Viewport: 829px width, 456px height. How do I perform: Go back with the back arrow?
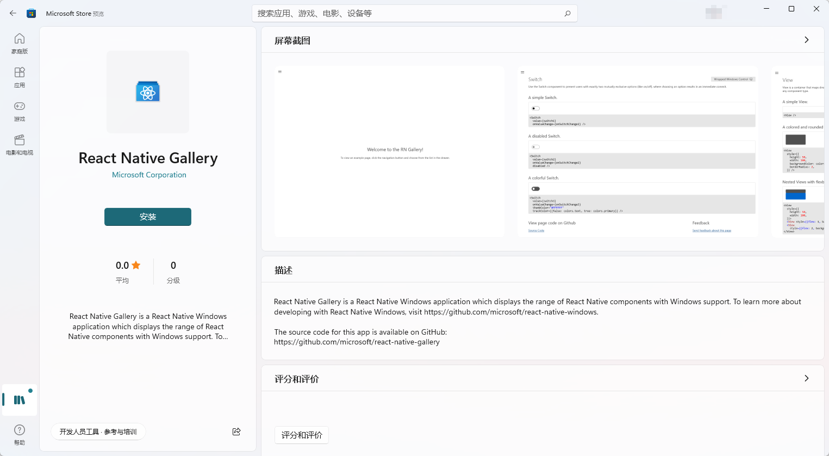pyautogui.click(x=13, y=13)
